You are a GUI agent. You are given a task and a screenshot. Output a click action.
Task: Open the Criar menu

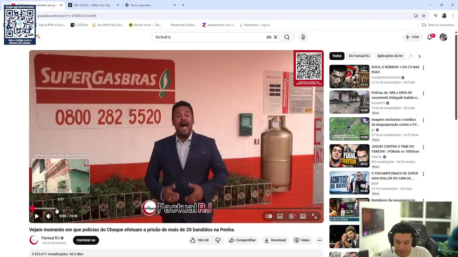tap(412, 37)
